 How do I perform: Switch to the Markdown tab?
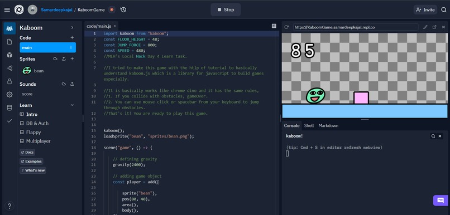pos(328,126)
